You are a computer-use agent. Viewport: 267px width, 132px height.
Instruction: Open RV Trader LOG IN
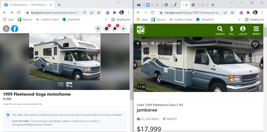tap(243, 30)
